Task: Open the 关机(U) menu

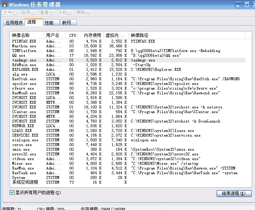Action: click(65, 13)
